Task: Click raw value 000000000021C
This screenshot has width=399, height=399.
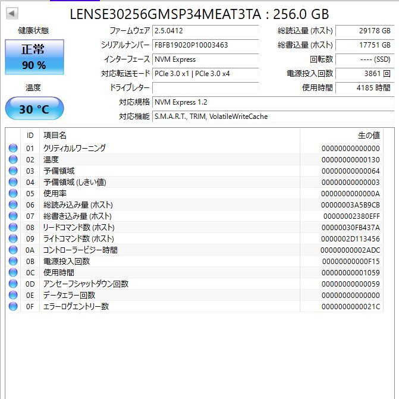Action: 350,307
